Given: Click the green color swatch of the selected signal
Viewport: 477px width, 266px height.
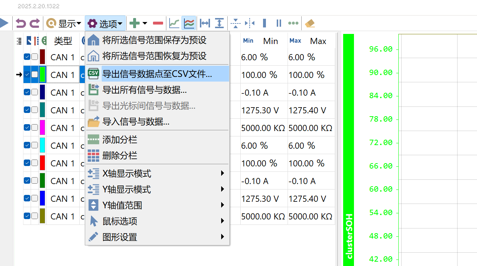Looking at the screenshot, I should pyautogui.click(x=42, y=74).
